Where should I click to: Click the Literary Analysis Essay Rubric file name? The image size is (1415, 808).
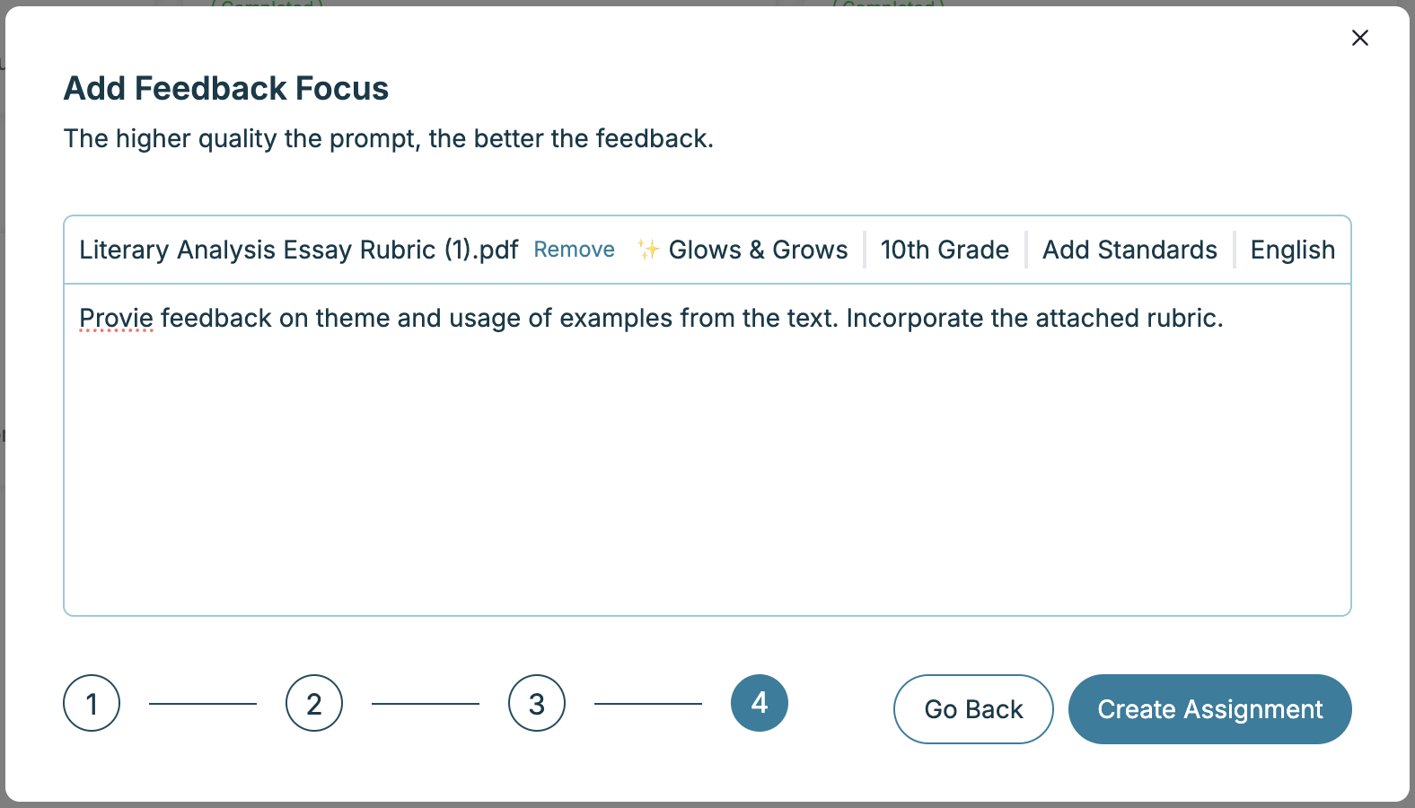click(298, 250)
